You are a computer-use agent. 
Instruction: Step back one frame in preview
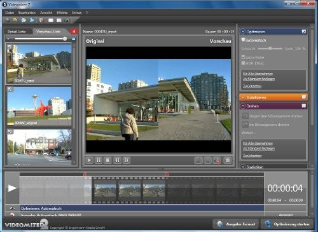coord(117,160)
